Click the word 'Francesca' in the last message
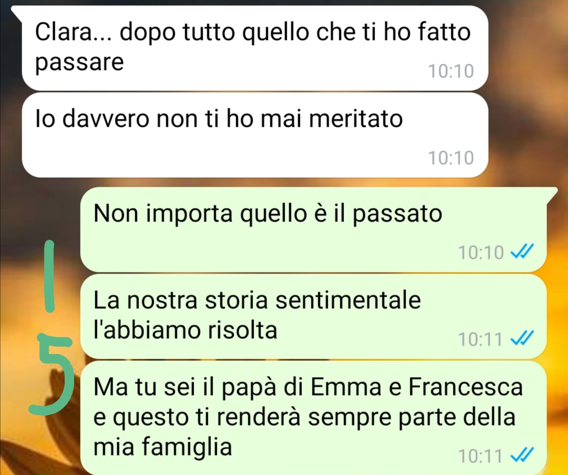 pos(466,387)
